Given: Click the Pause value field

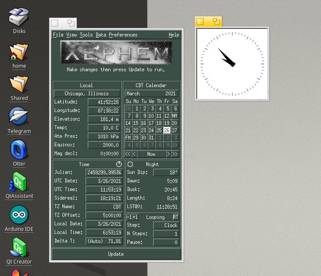Looking at the screenshot, I should point(166,243).
